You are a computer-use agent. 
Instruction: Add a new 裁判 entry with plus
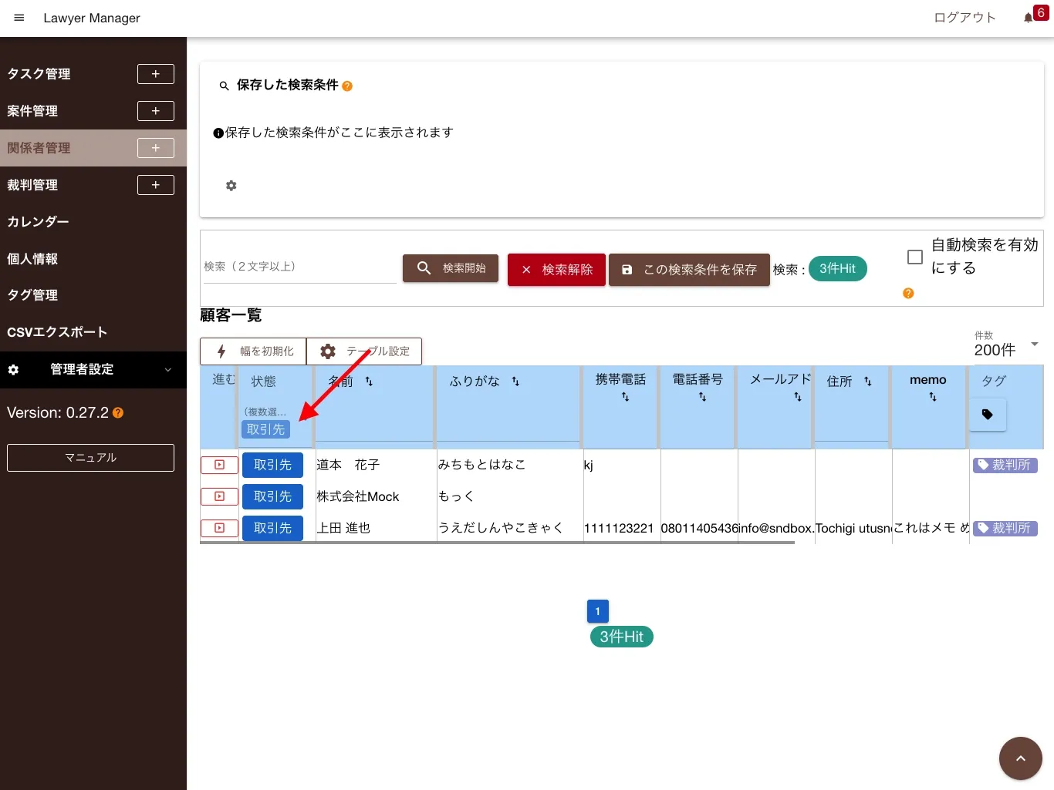point(156,185)
